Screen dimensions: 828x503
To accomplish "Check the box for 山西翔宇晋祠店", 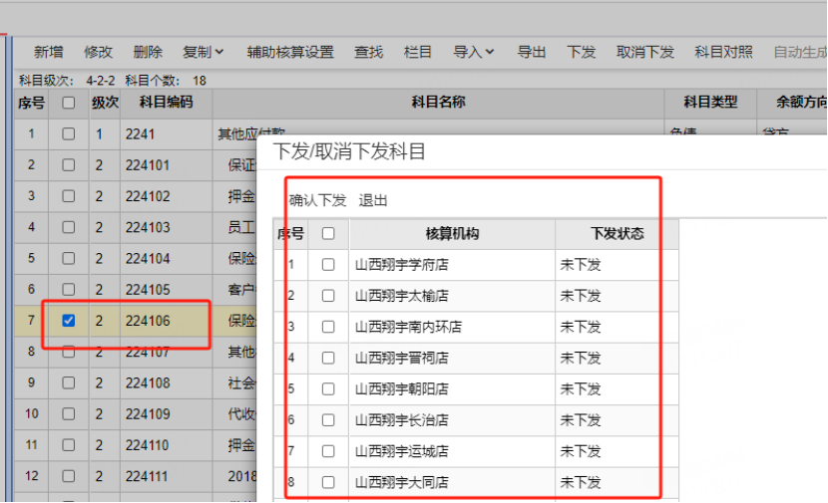I will [x=328, y=358].
